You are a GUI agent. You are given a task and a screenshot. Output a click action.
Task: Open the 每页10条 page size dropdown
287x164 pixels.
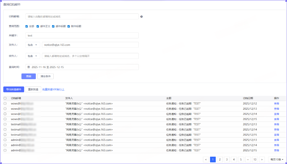(x=277, y=159)
